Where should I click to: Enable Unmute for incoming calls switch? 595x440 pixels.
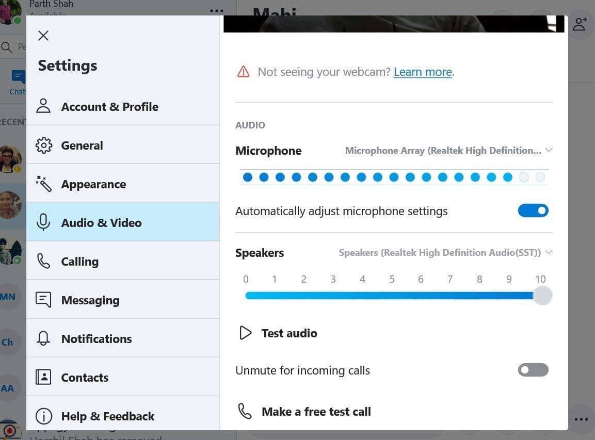pyautogui.click(x=533, y=370)
